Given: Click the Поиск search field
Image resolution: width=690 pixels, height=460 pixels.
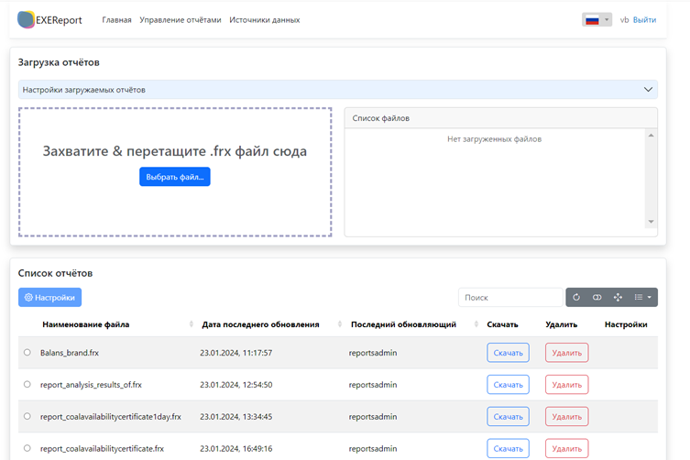Looking at the screenshot, I should coord(509,297).
